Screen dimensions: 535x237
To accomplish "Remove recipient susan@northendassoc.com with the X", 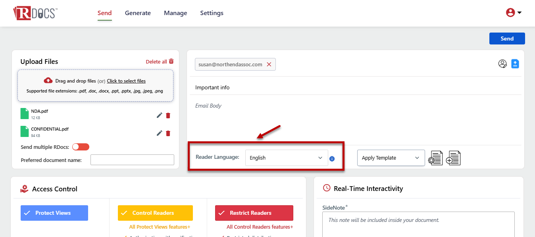I will pyautogui.click(x=269, y=64).
